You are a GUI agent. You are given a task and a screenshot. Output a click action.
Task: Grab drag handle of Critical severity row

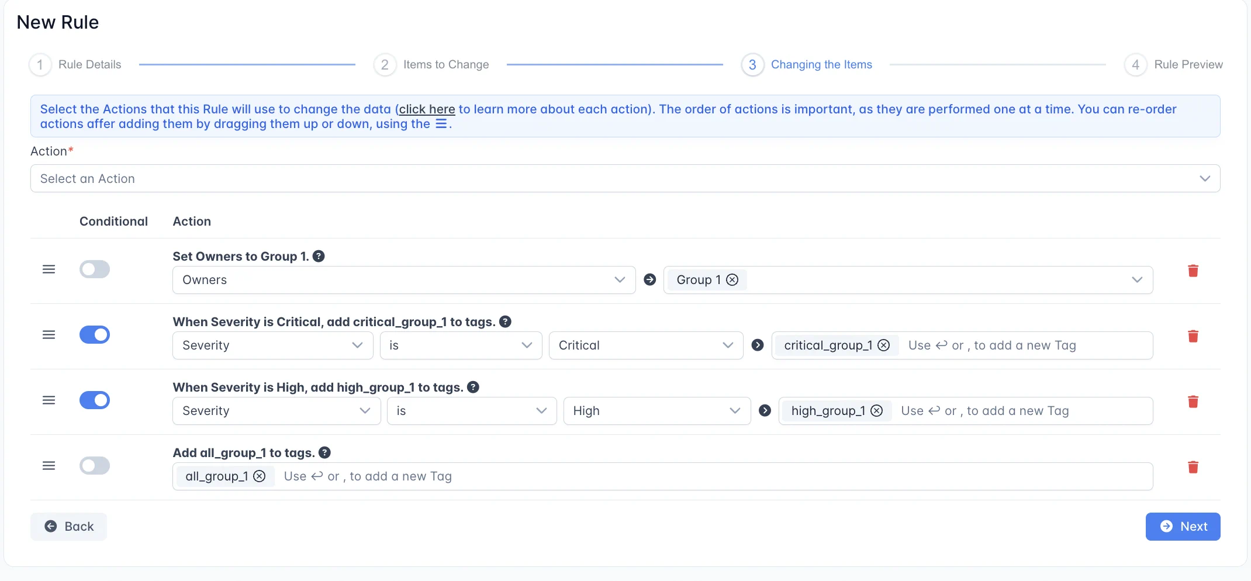point(49,335)
